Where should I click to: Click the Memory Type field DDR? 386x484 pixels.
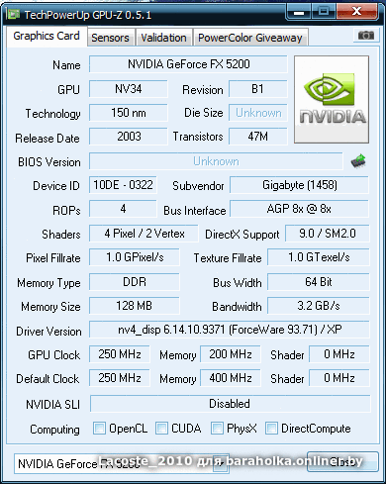pos(135,282)
